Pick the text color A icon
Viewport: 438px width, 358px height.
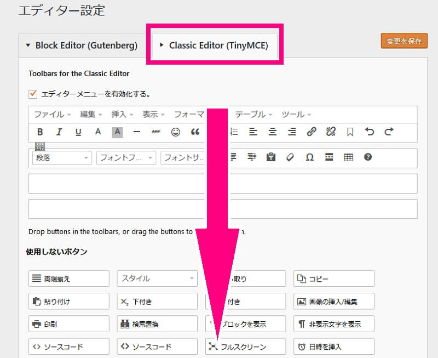tap(98, 132)
